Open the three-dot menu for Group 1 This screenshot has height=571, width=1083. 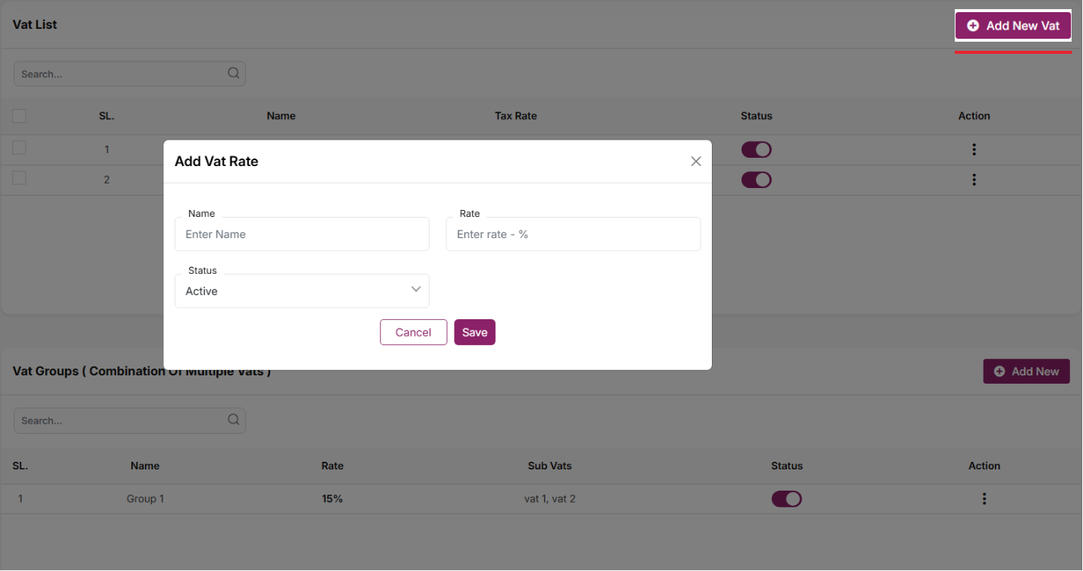pyautogui.click(x=984, y=499)
